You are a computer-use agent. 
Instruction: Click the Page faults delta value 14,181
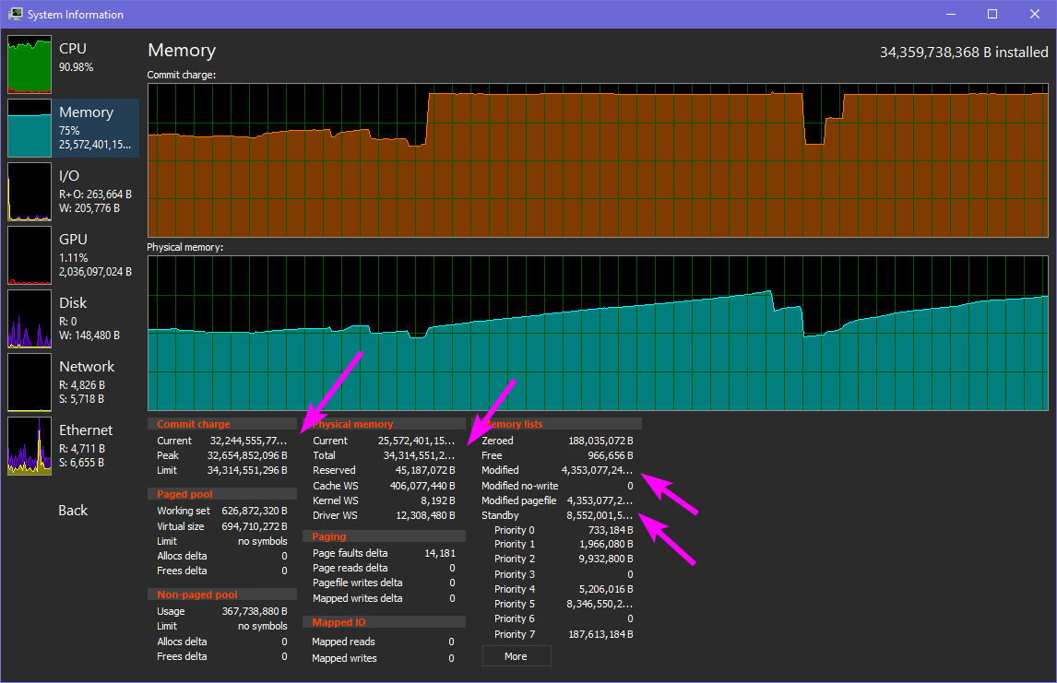(x=440, y=553)
